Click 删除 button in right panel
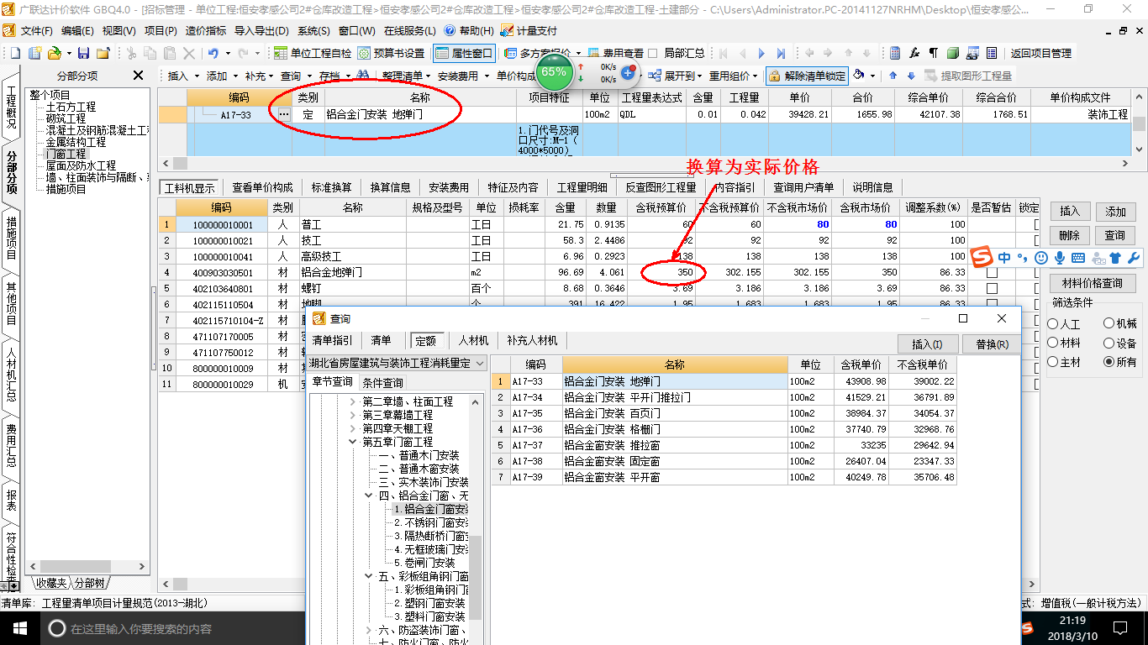The height and width of the screenshot is (645, 1148). (x=1070, y=235)
